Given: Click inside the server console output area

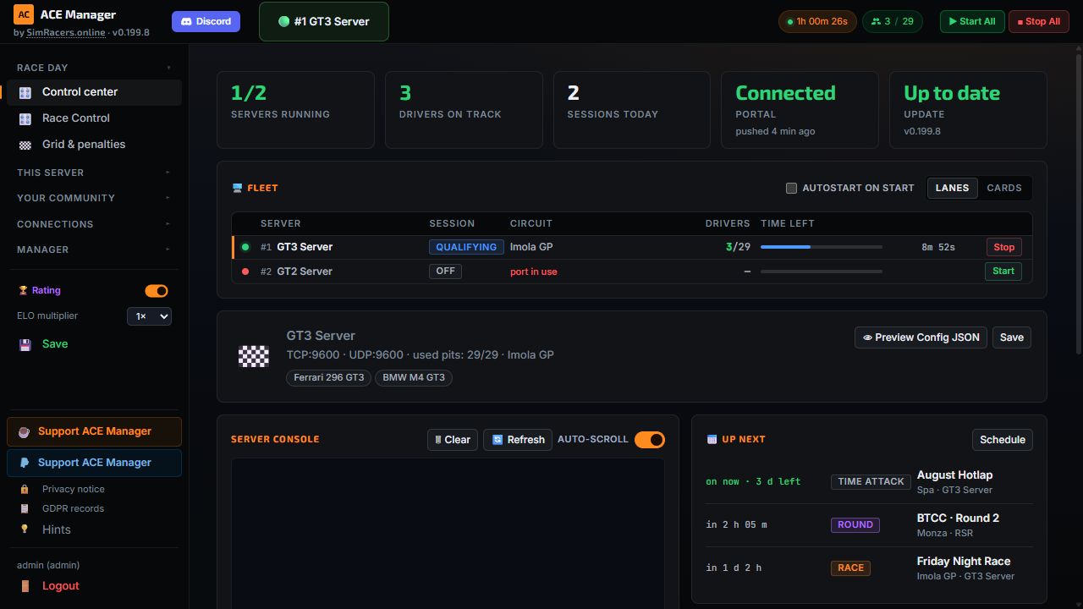Looking at the screenshot, I should (448, 533).
